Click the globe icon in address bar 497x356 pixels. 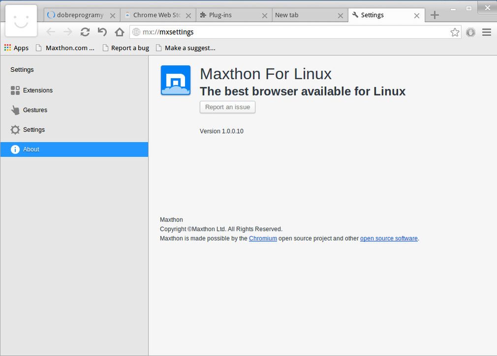136,32
